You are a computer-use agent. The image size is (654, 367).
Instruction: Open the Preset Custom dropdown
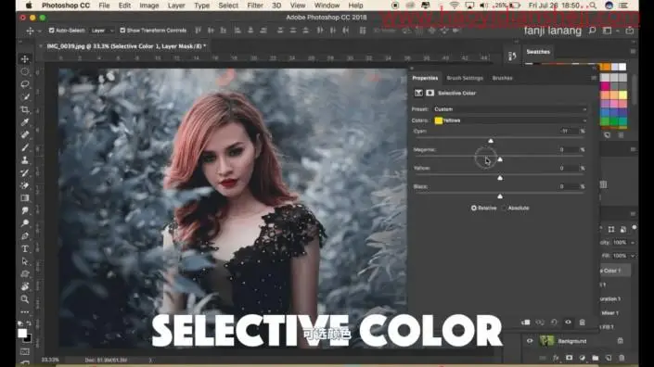click(x=510, y=109)
